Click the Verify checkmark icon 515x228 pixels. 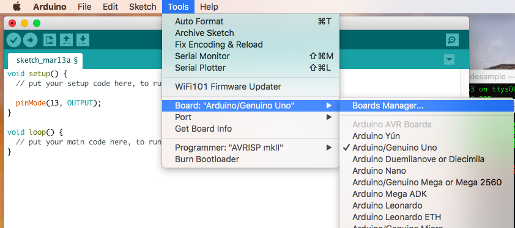(14, 40)
